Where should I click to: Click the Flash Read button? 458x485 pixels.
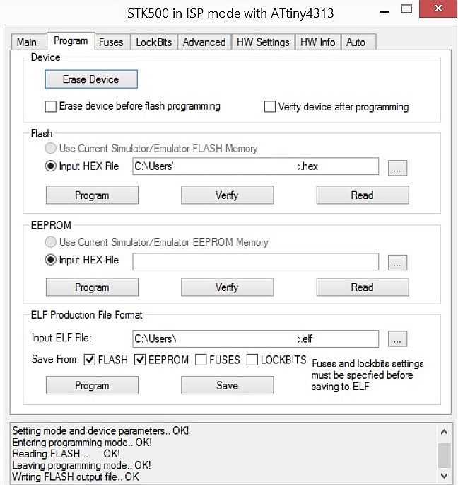point(363,195)
